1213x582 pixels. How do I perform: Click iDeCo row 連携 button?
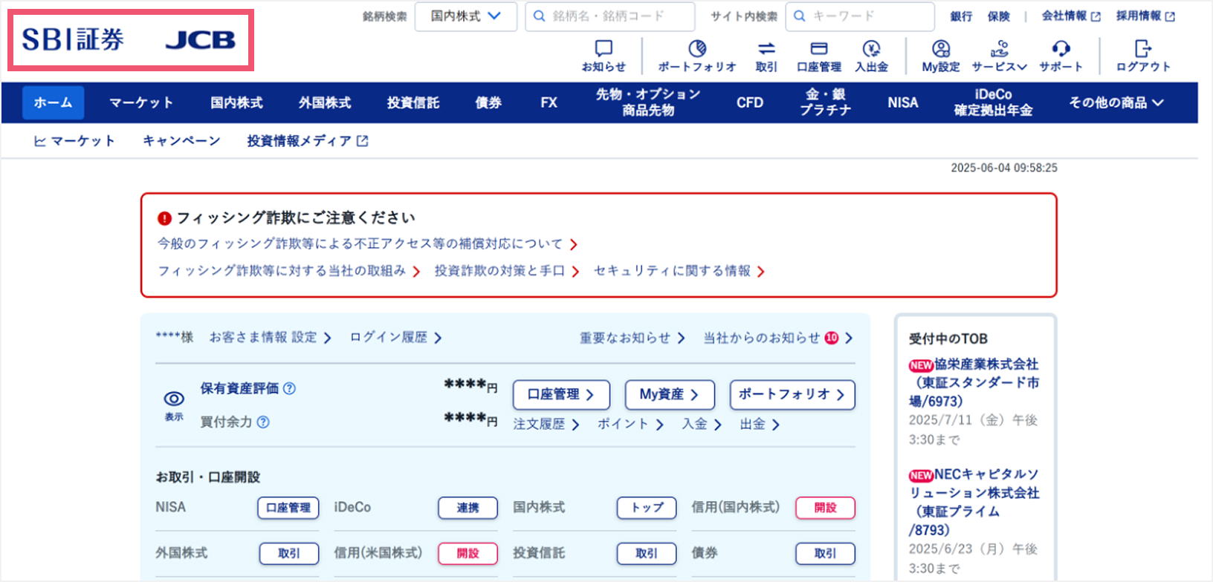point(468,508)
